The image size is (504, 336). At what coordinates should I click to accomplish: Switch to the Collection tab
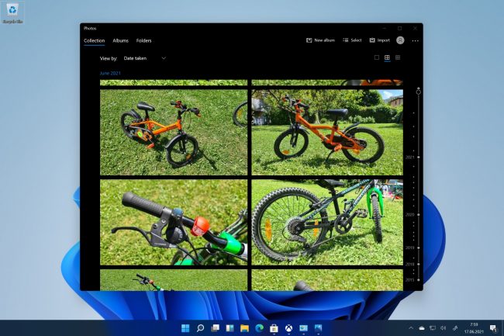[x=94, y=40]
